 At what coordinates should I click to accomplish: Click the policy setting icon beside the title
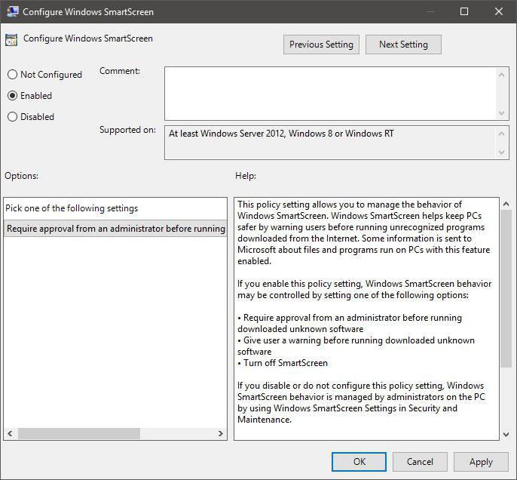coord(11,40)
